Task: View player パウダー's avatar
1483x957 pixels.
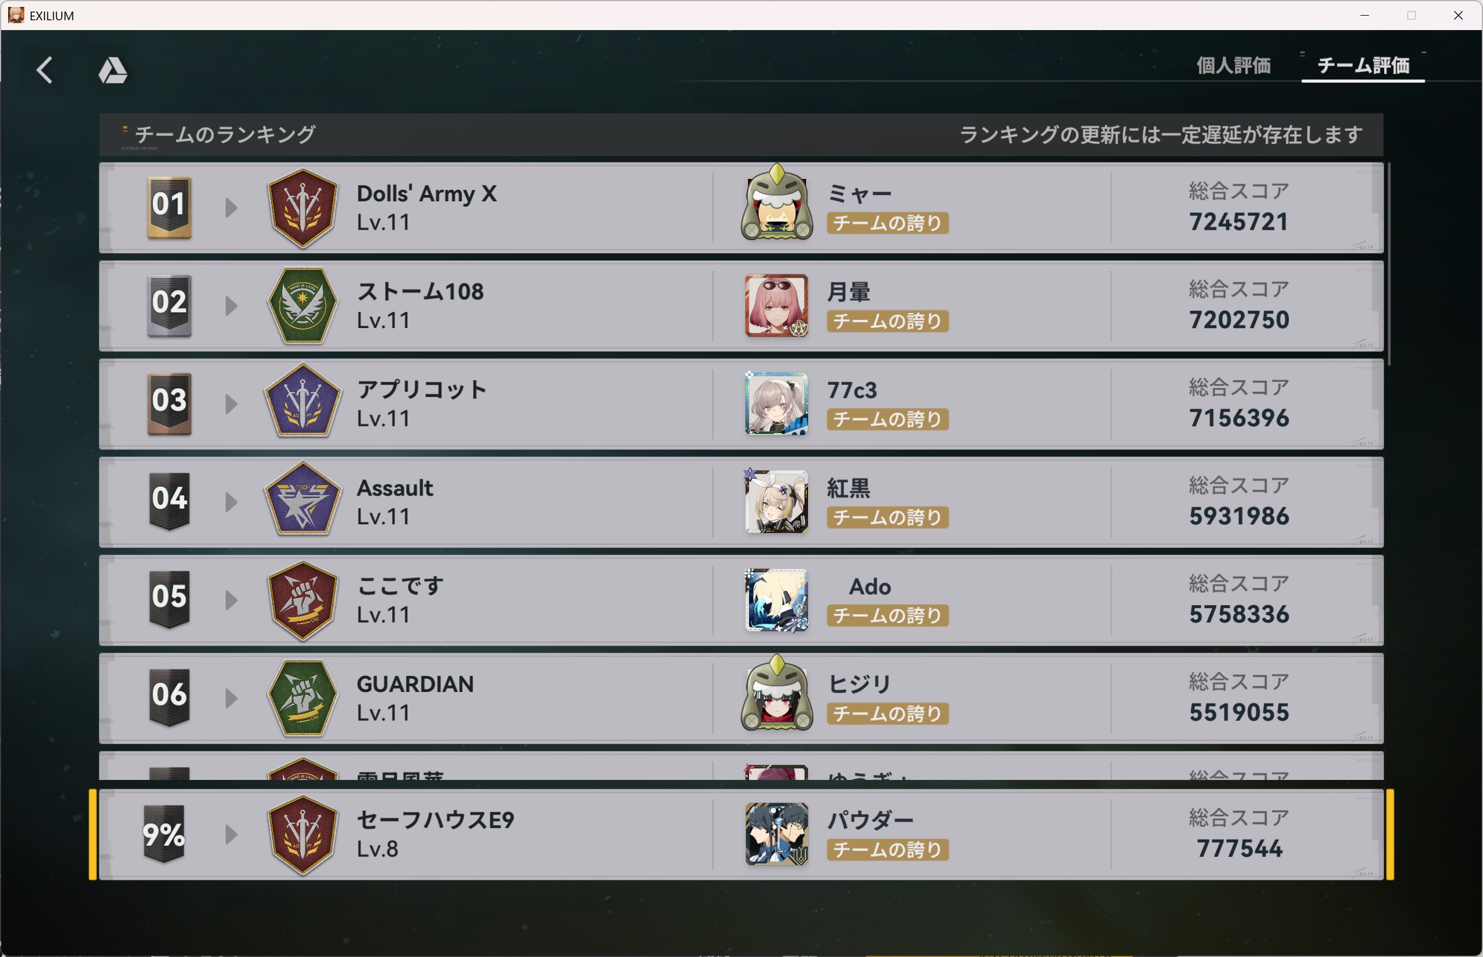Action: tap(777, 834)
